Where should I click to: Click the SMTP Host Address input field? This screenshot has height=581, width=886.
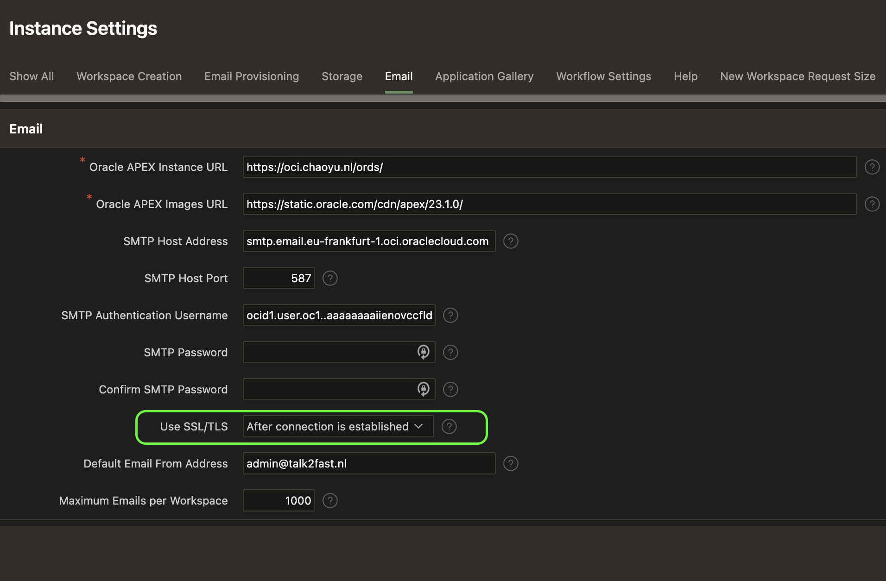pos(368,241)
